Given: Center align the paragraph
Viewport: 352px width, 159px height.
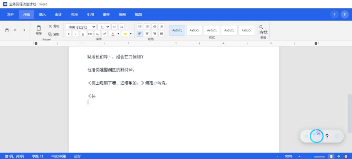Looking at the screenshot, I should [147, 34].
